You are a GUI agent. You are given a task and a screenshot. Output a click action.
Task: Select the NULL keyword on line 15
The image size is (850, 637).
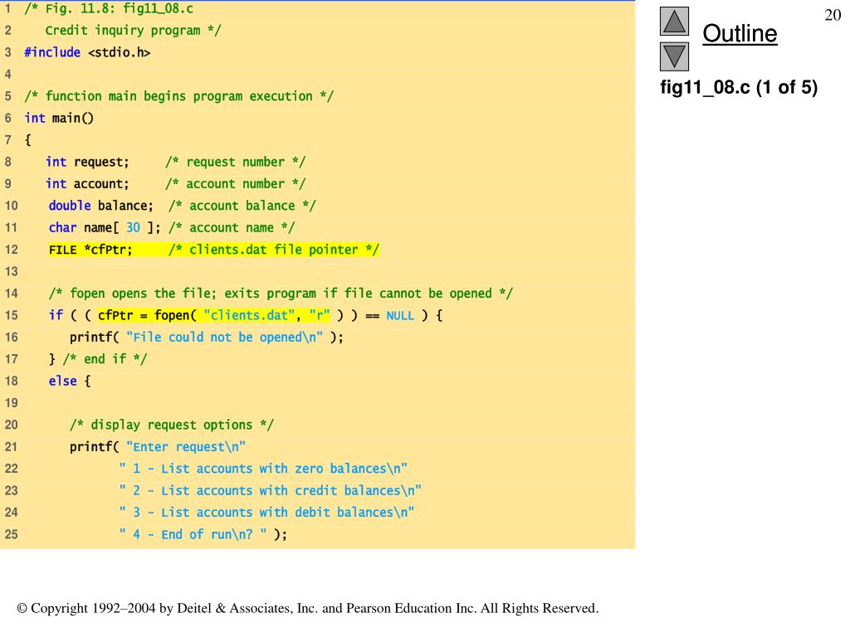[400, 316]
